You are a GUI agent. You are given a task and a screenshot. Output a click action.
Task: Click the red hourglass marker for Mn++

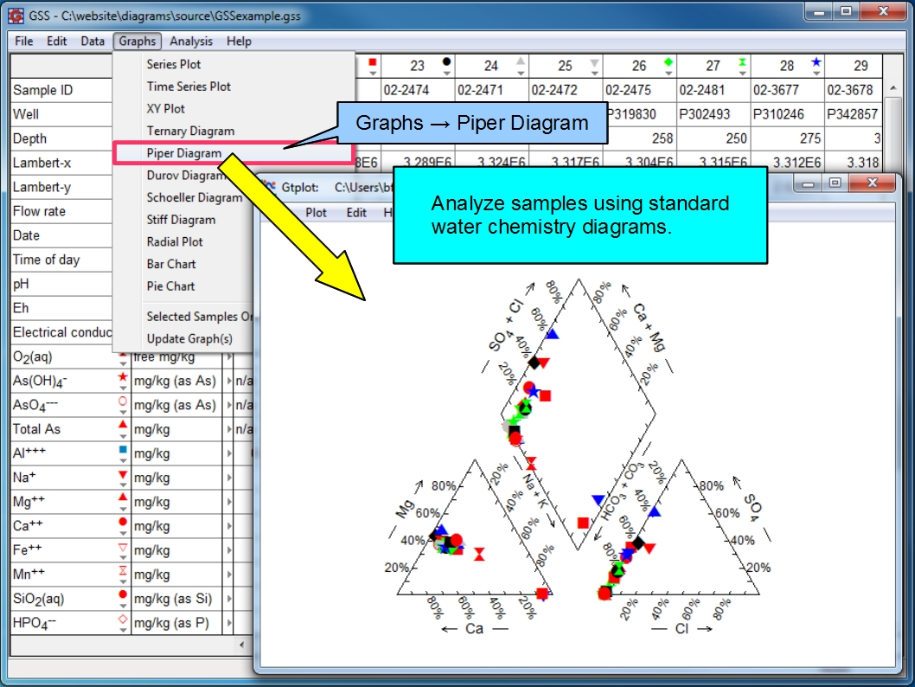tap(123, 570)
